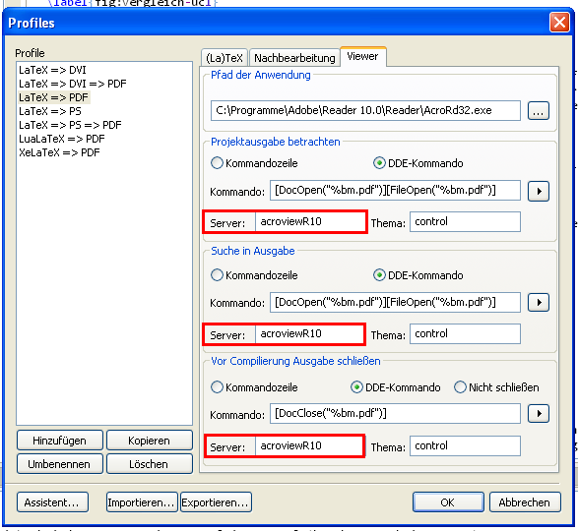This screenshot has width=578, height=531.
Task: Browse for the viewer application path
Action: coord(539,110)
